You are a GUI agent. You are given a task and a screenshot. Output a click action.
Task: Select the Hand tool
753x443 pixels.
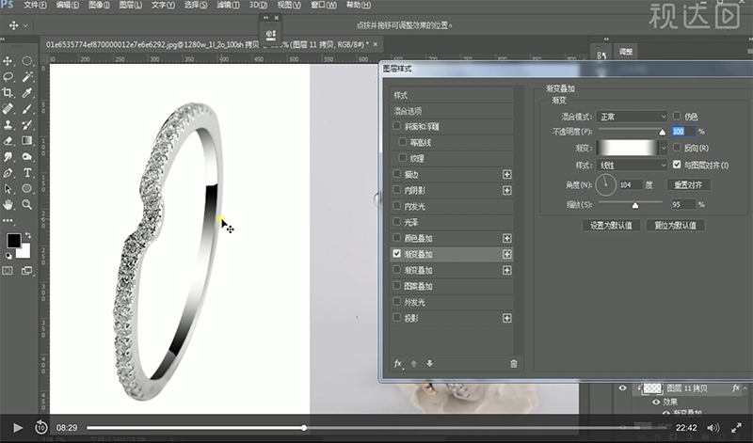tap(8, 204)
